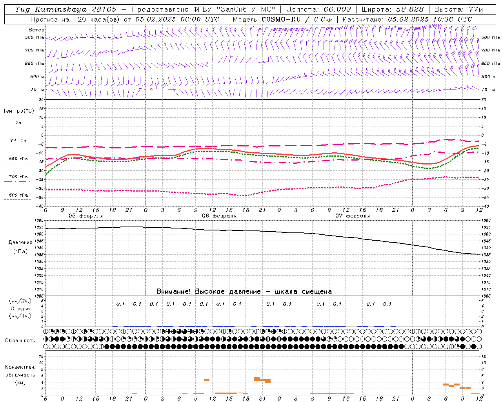Click the dashed blue line sample under Td 2м
502x402 pixels.
point(18,145)
